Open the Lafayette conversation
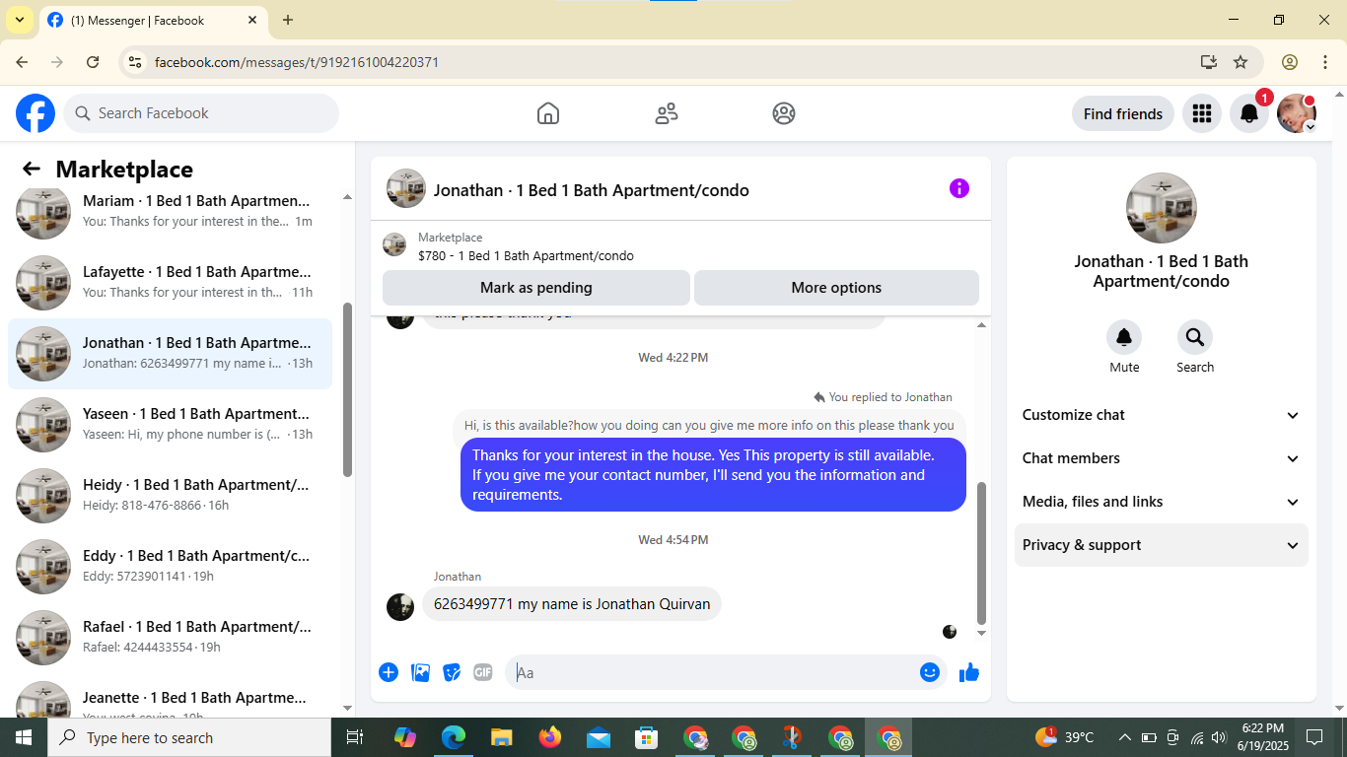The width and height of the screenshot is (1347, 757). (170, 282)
